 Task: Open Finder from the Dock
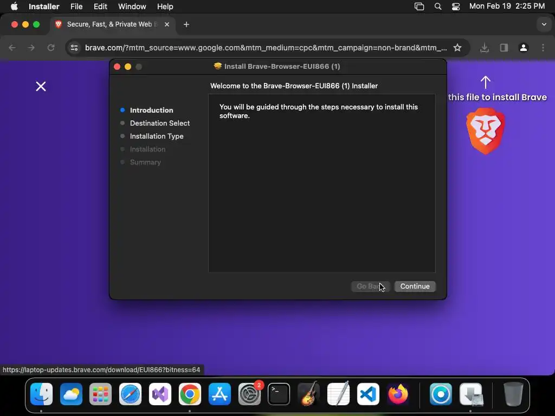click(x=41, y=394)
